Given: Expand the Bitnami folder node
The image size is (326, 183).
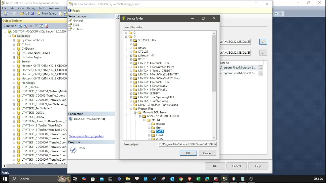Looking at the screenshot, I should click(131, 48).
